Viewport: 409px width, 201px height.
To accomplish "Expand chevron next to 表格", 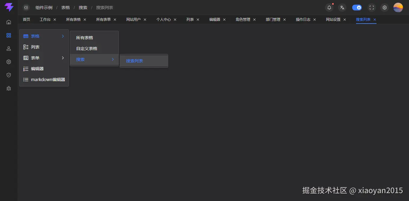I will click(63, 36).
